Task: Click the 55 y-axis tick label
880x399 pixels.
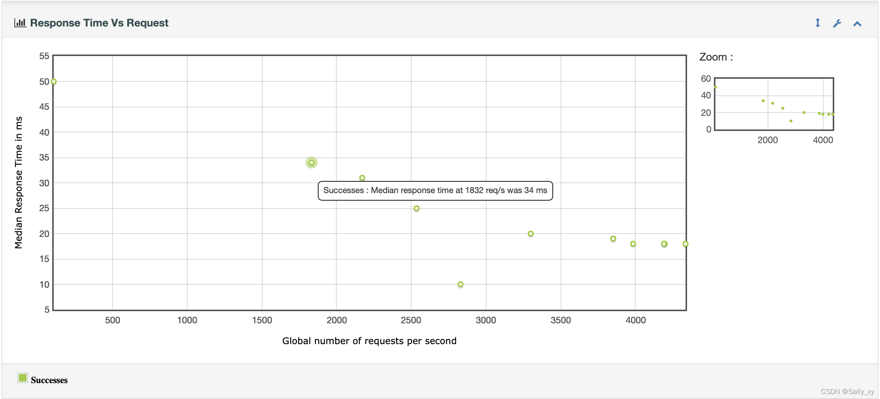Action: (x=44, y=56)
